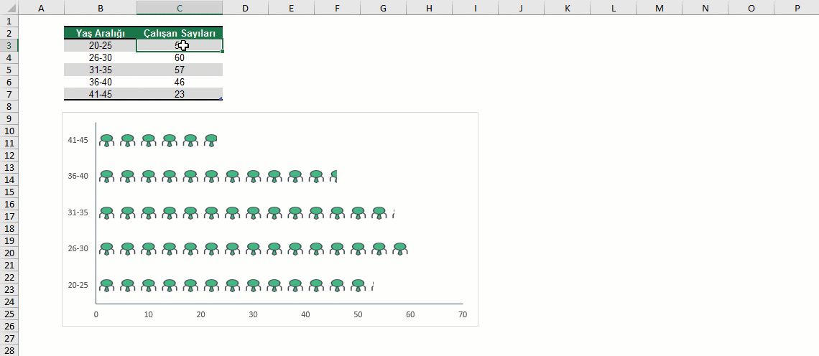
Task: Select row 1 header
Action: point(9,21)
